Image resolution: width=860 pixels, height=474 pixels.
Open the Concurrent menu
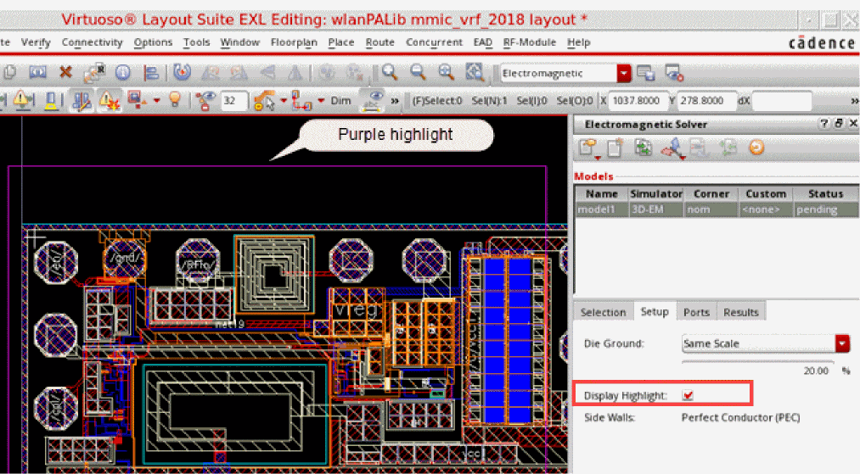click(x=434, y=42)
